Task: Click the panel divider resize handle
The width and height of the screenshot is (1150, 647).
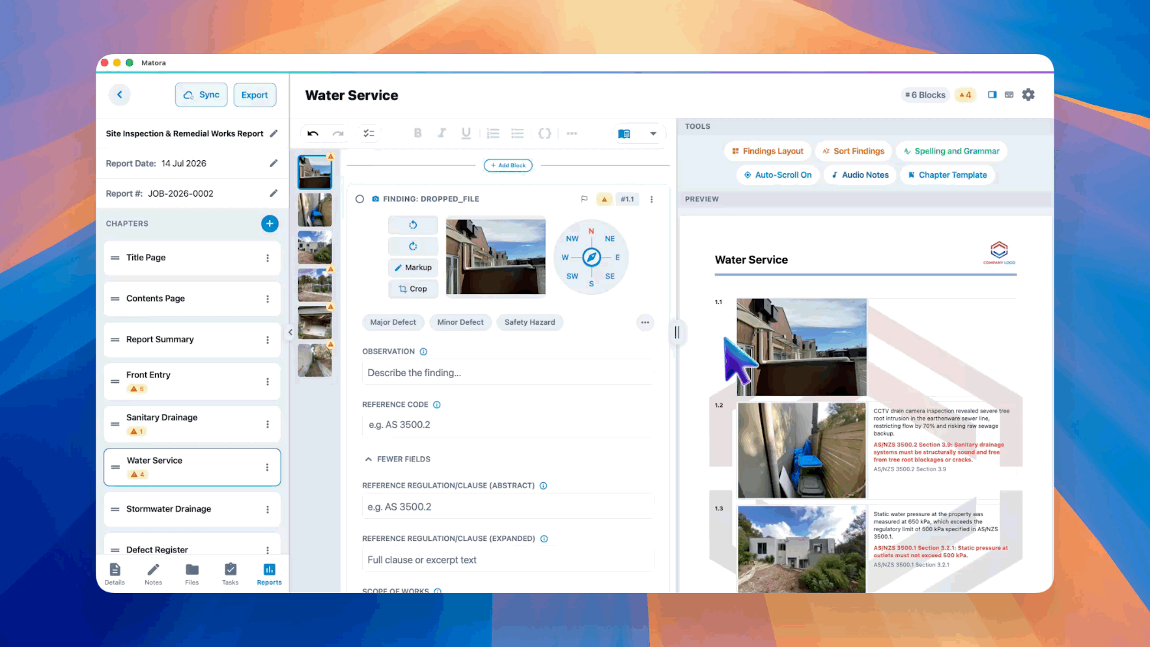Action: [677, 333]
